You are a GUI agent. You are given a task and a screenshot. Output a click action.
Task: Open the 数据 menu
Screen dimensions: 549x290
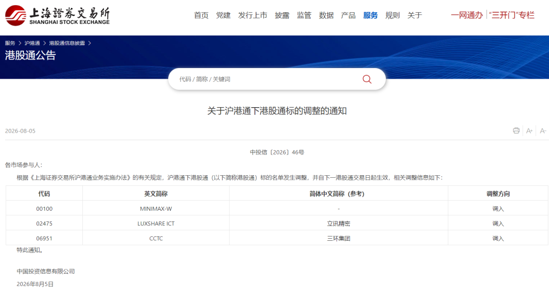tap(326, 15)
